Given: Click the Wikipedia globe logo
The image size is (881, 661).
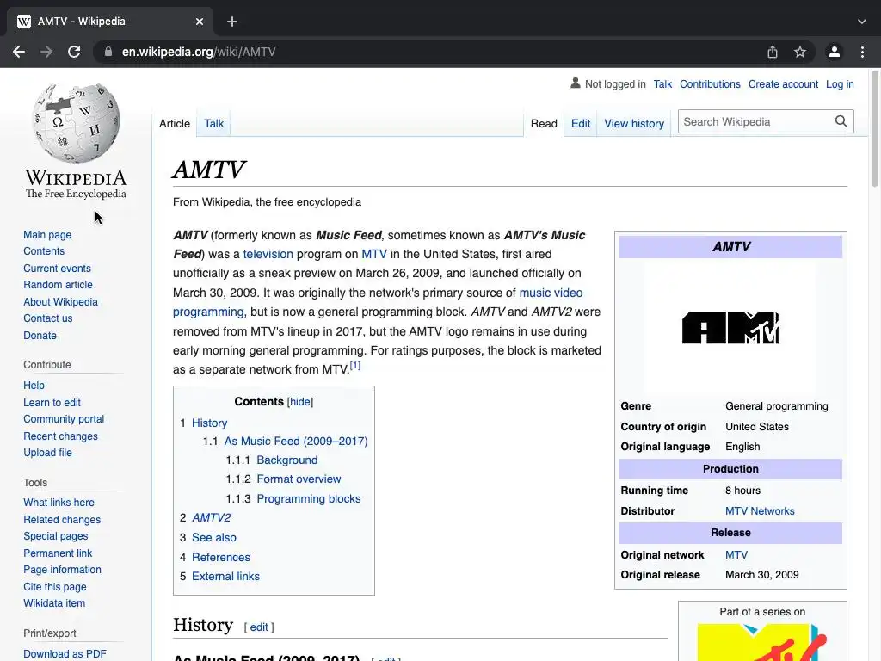Looking at the screenshot, I should (76, 123).
